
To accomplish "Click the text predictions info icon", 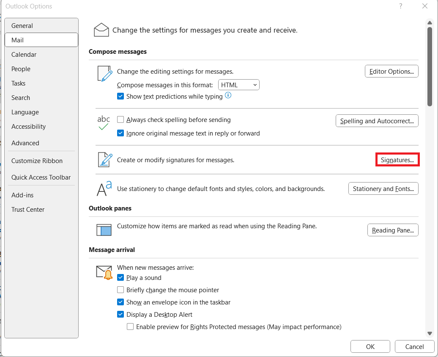I will pos(228,95).
